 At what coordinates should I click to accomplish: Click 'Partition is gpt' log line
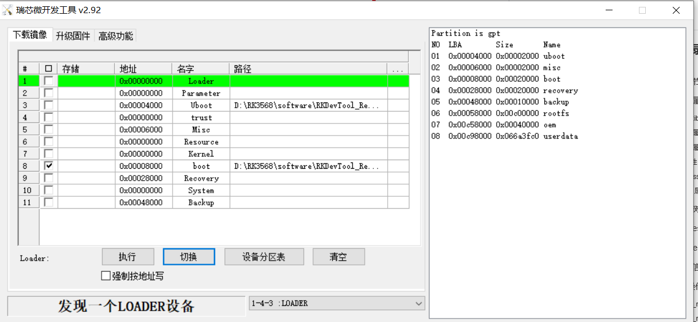(466, 33)
